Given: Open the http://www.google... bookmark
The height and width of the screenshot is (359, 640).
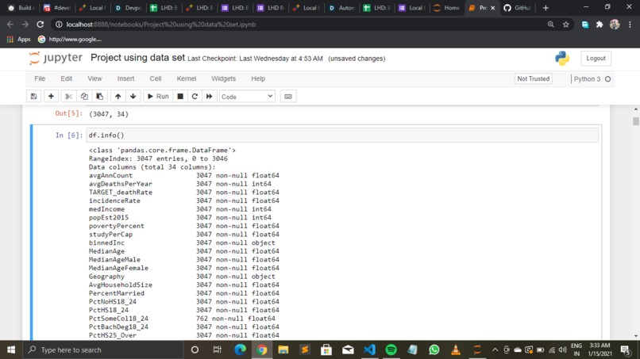Looking at the screenshot, I should pos(70,39).
